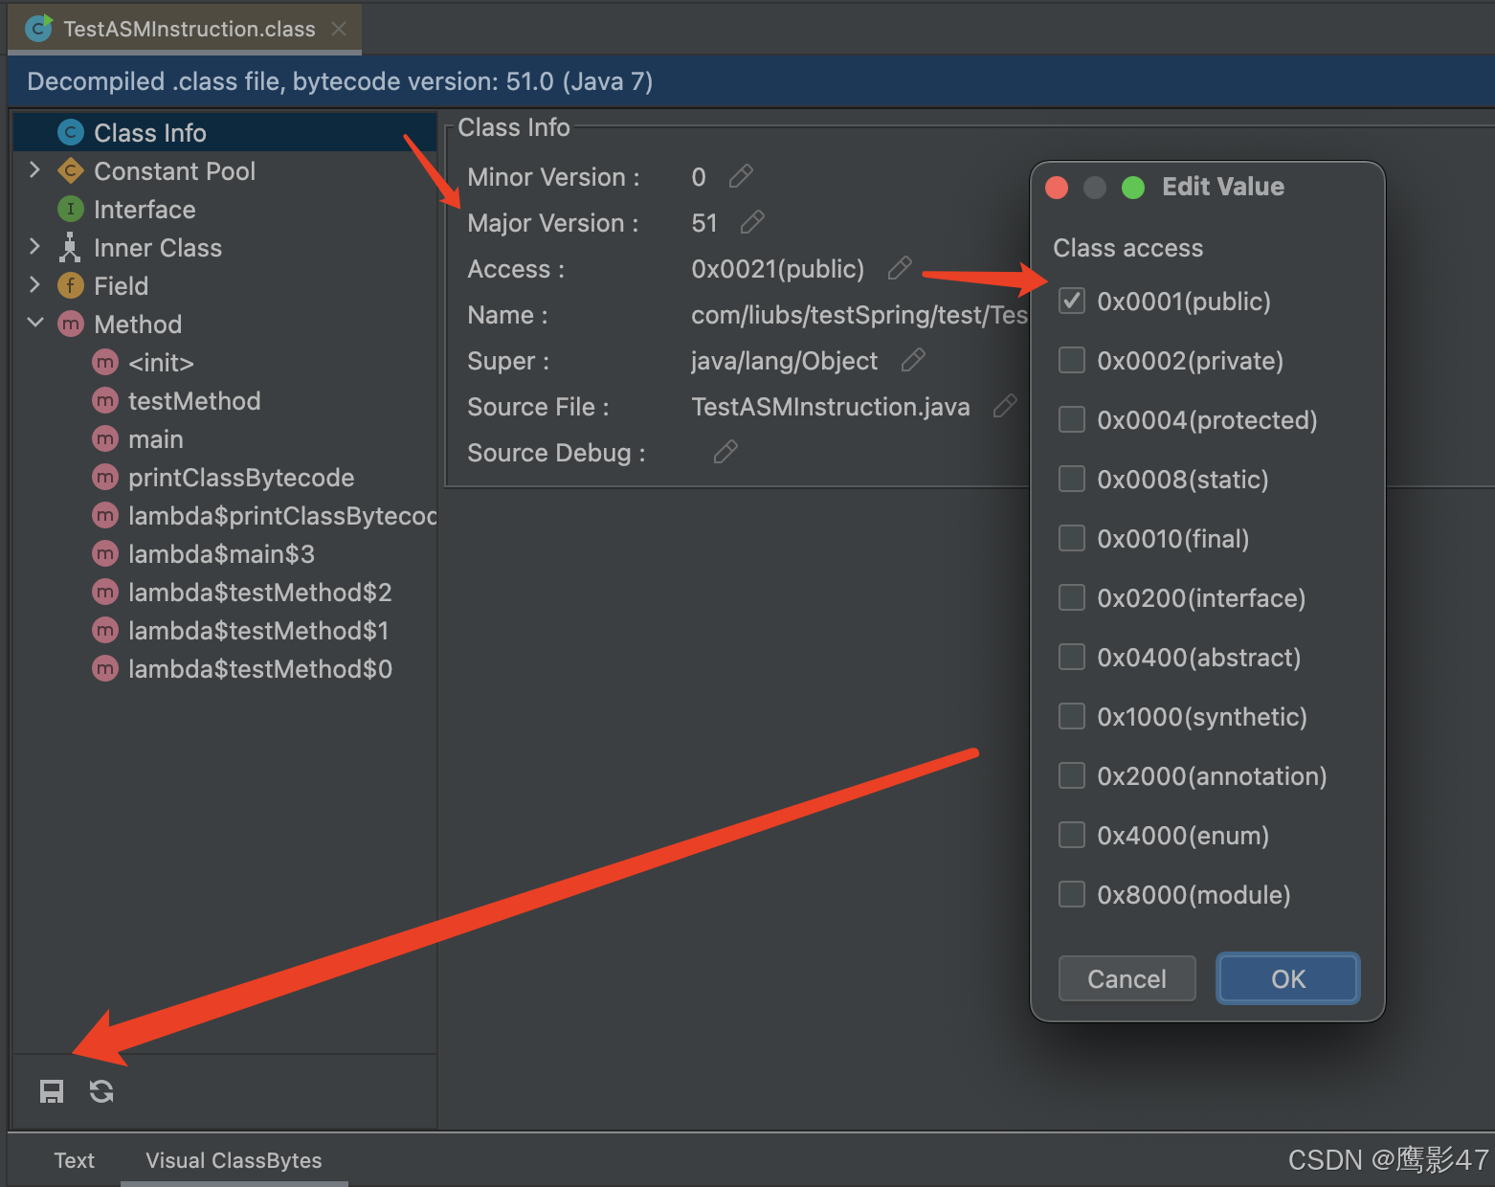Viewport: 1495px width, 1187px height.
Task: Click the edit pencil next to Source File
Action: tap(1005, 406)
